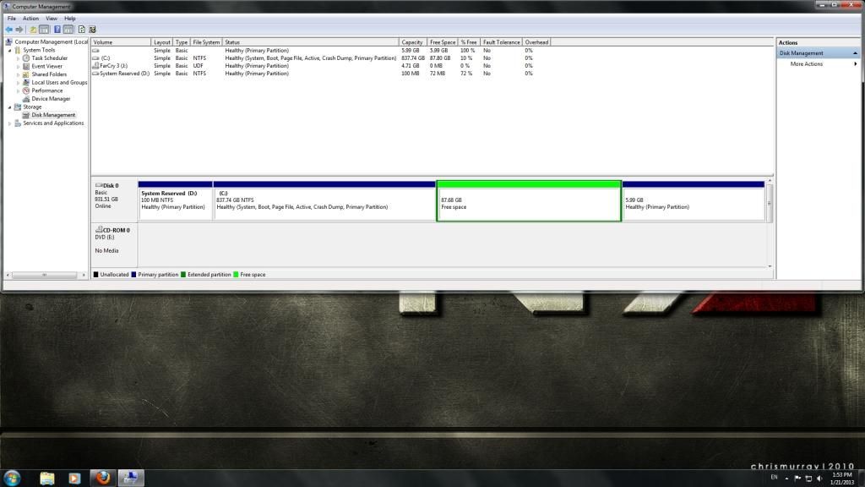Open the blue Help question-mark icon
Screen dimensions: 865x487
point(57,30)
